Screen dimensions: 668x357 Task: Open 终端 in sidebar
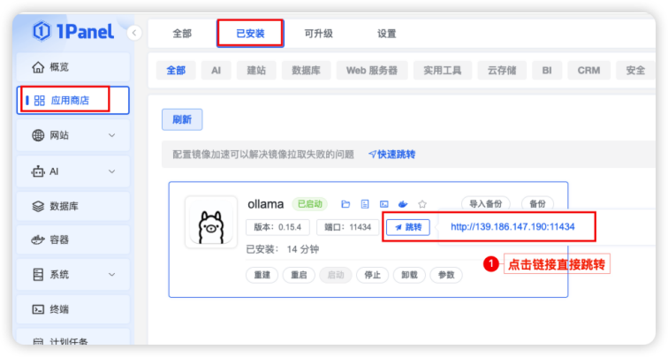point(72,309)
